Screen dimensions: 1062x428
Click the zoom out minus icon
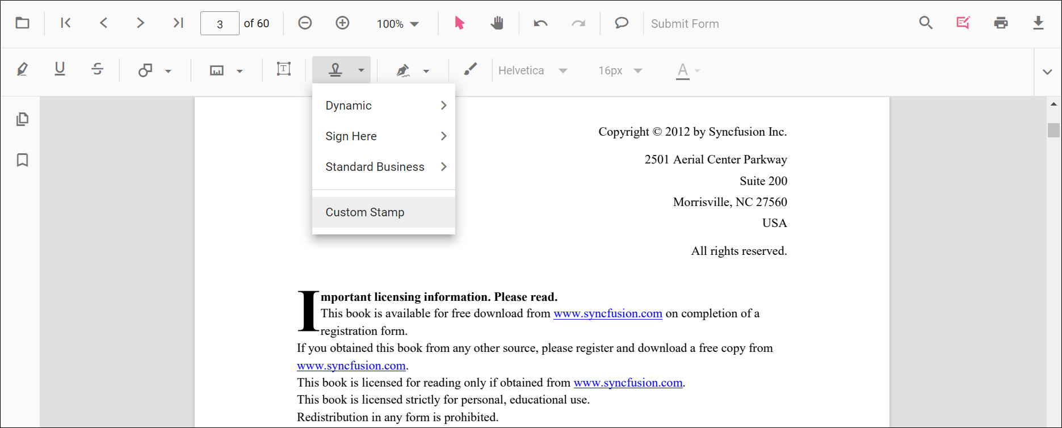305,23
